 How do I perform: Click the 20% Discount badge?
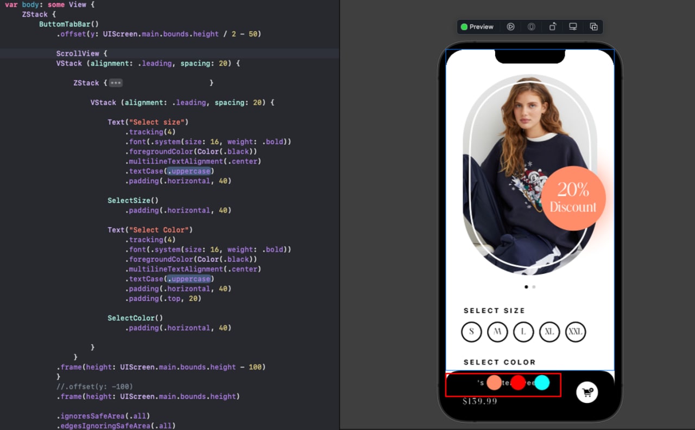(573, 198)
